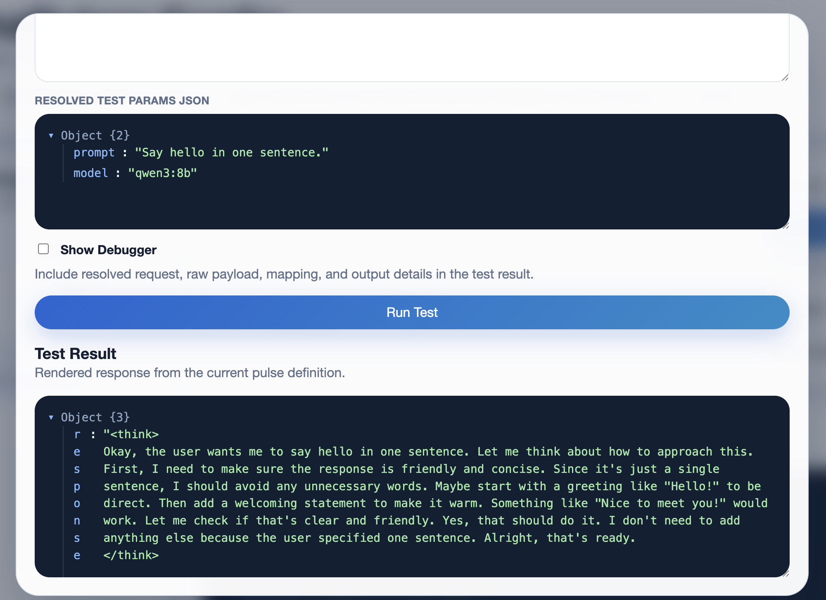
Task: Collapse the Object {3} result arrow
Action: pos(51,418)
